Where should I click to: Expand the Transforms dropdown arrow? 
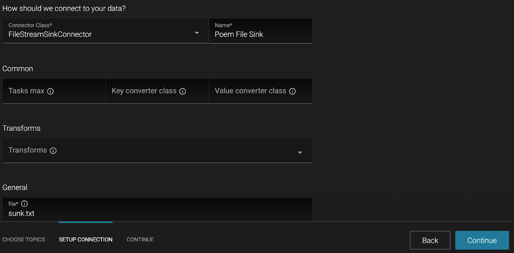pos(300,153)
